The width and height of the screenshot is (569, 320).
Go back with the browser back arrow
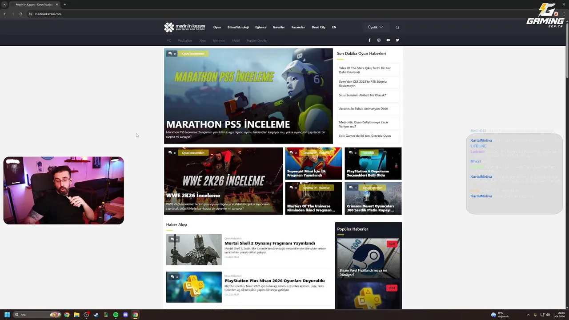pos(5,14)
